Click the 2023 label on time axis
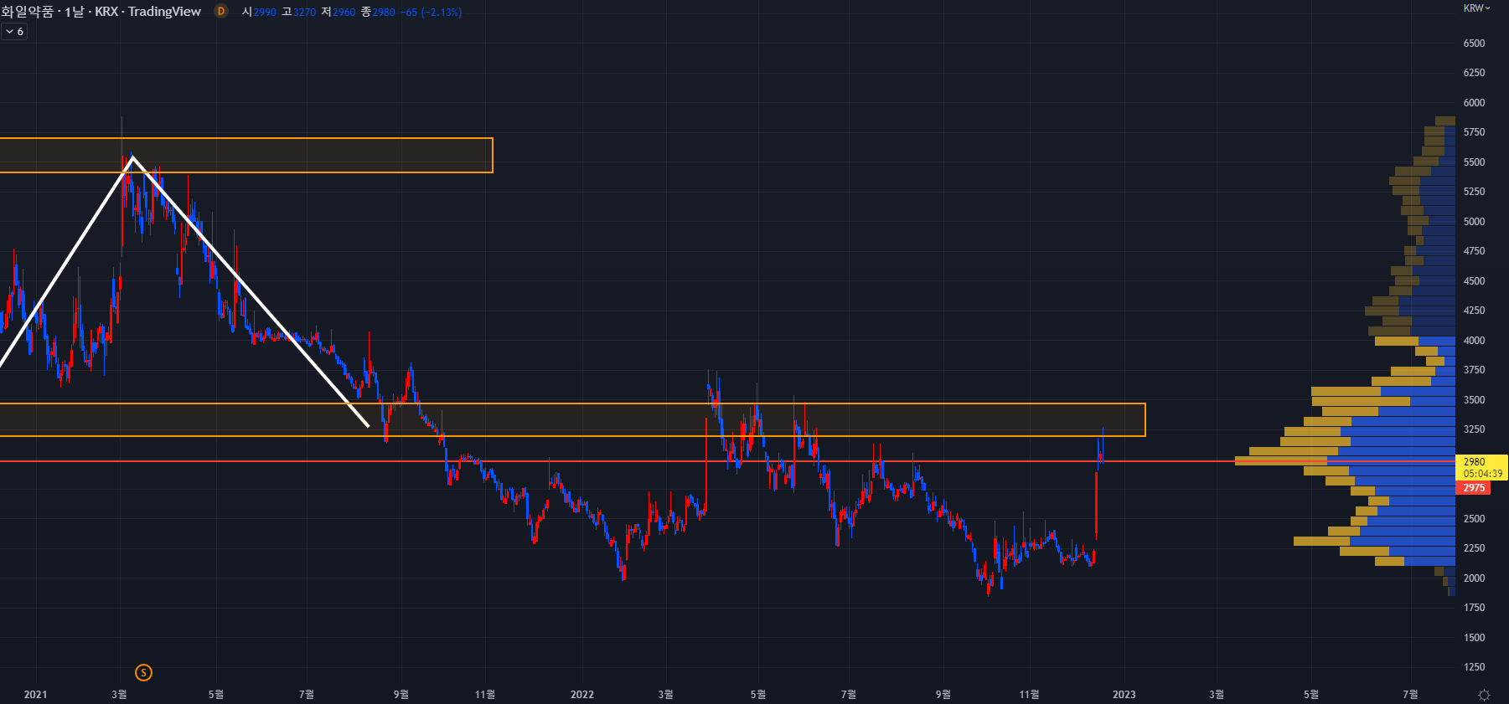This screenshot has width=1509, height=704. coord(1124,695)
